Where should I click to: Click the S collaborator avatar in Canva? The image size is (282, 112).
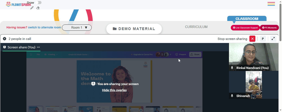(x=162, y=54)
